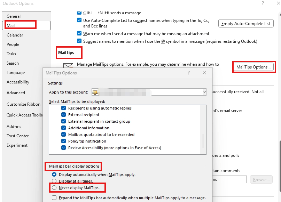The width and height of the screenshot is (281, 202).
Task: Uncheck Mailbox quota about to be exceeded
Action: click(64, 135)
